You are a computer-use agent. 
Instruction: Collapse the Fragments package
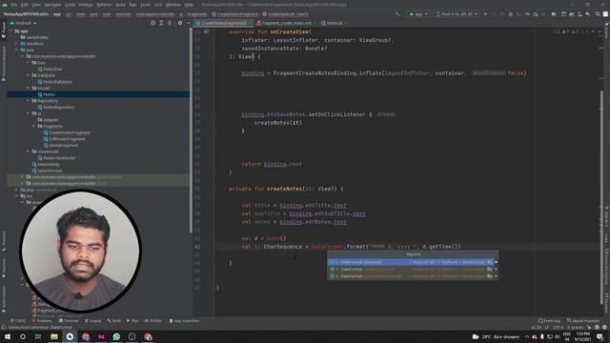tap(34, 126)
